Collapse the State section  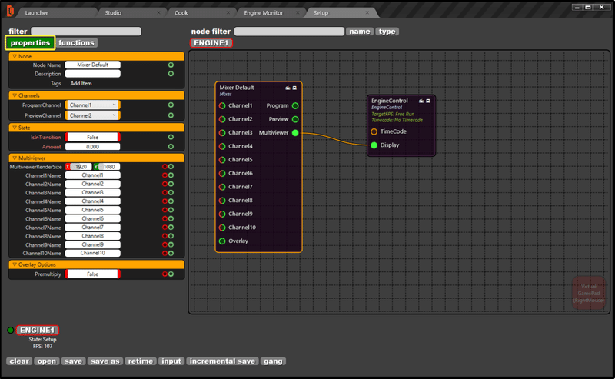15,128
